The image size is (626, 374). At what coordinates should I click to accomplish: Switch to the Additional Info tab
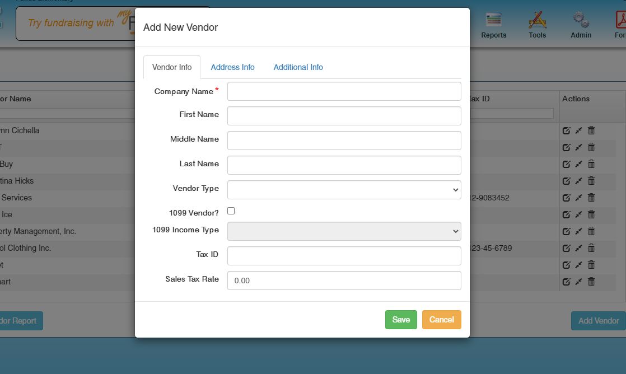tap(298, 67)
